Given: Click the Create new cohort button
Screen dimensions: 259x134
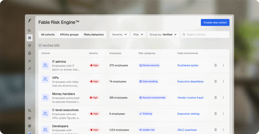Looking at the screenshot, I should 215,23.
